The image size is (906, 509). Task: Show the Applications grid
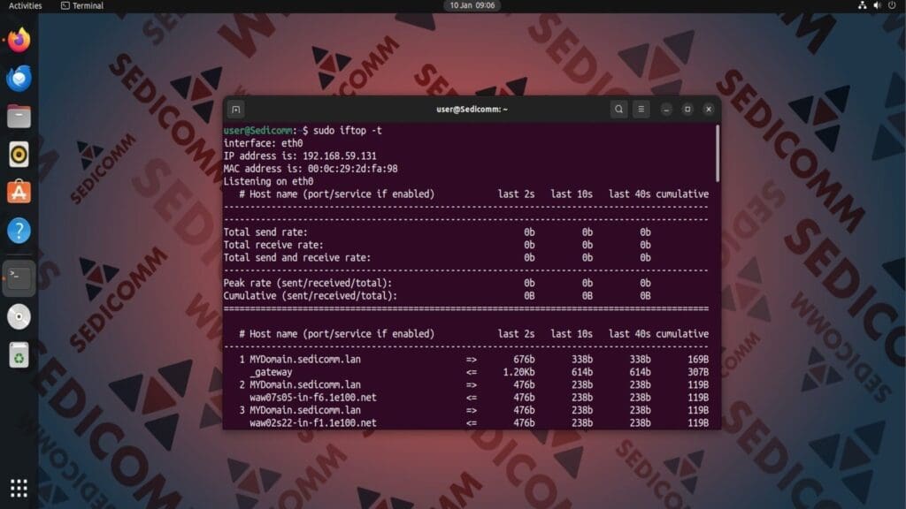(x=18, y=487)
